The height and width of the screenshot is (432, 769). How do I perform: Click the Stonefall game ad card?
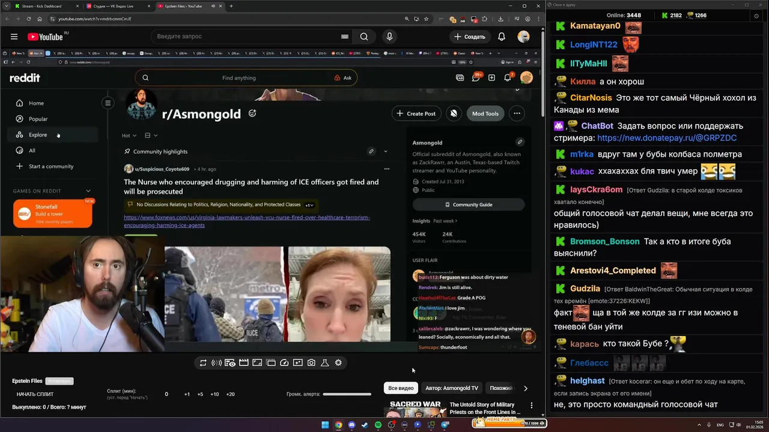click(x=53, y=214)
